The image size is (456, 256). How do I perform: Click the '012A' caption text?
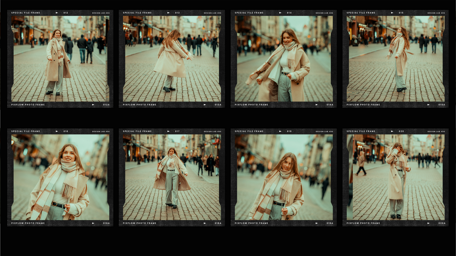click(106, 105)
